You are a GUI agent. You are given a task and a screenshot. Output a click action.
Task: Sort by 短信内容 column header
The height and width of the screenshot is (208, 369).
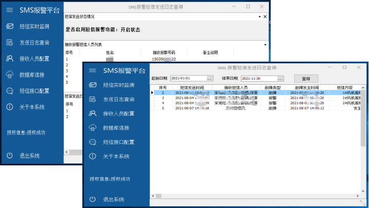[345, 88]
